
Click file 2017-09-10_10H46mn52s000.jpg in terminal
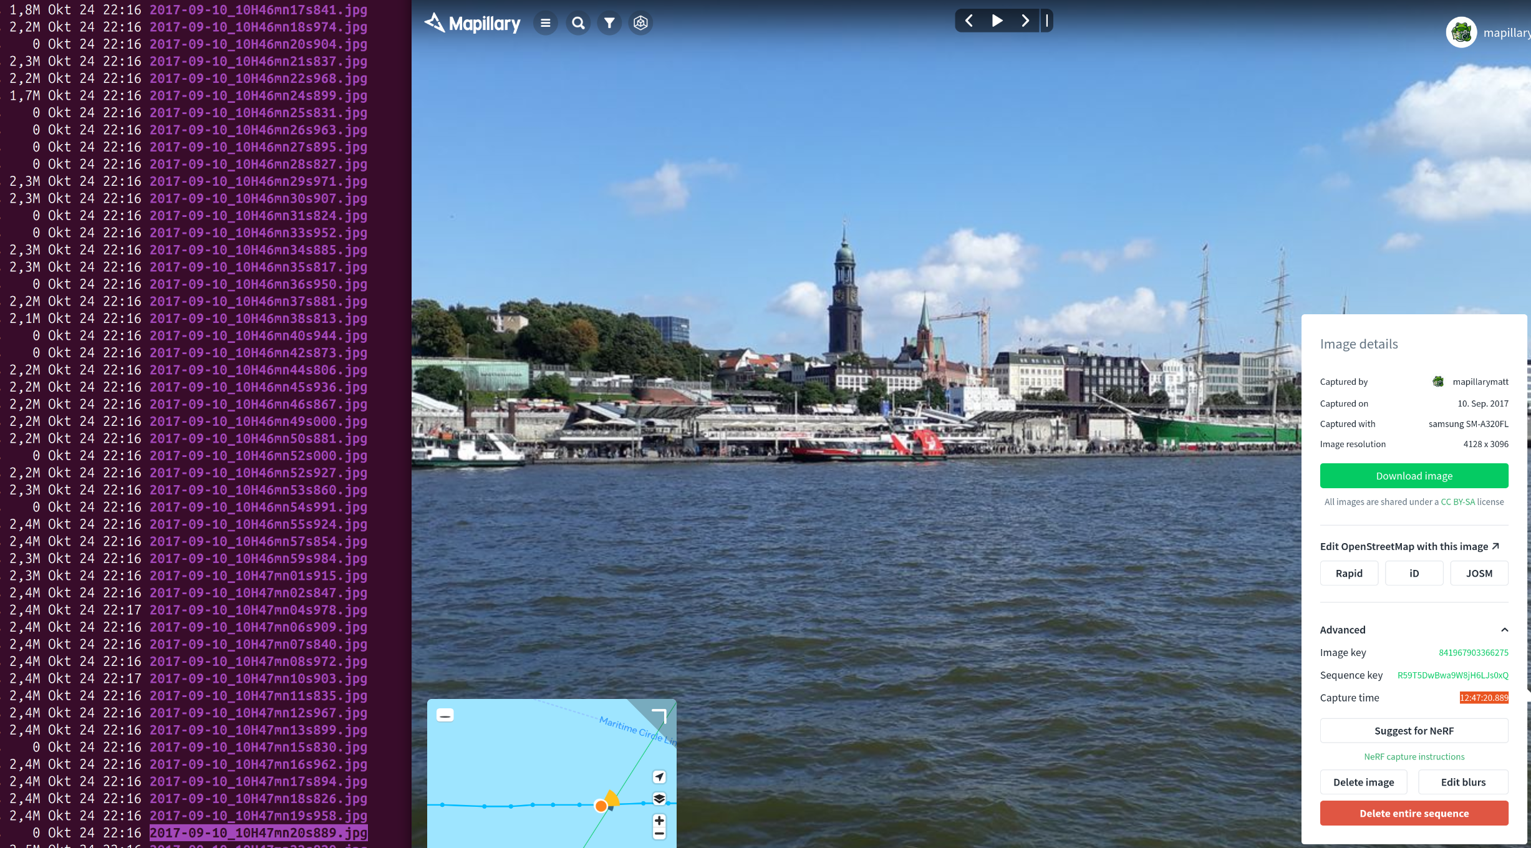[x=258, y=456]
